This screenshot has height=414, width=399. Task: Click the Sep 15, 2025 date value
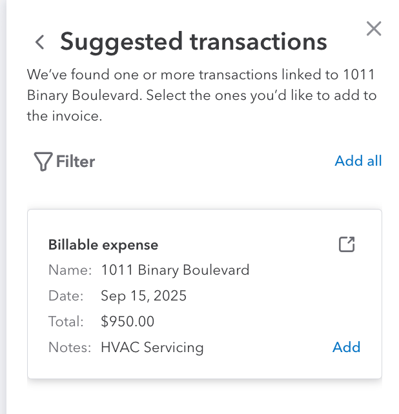click(x=143, y=296)
